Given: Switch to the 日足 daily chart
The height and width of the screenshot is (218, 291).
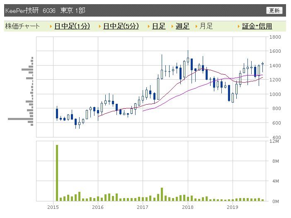Looking at the screenshot, I should click(159, 26).
